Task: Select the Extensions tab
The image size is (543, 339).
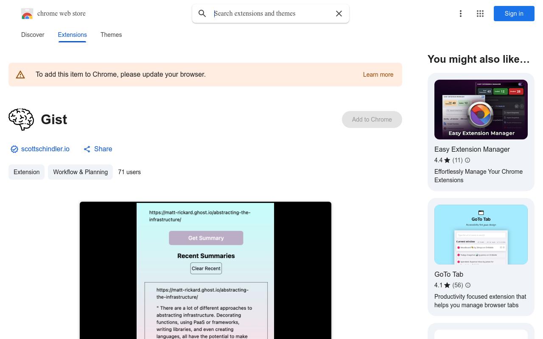Action: (x=72, y=35)
